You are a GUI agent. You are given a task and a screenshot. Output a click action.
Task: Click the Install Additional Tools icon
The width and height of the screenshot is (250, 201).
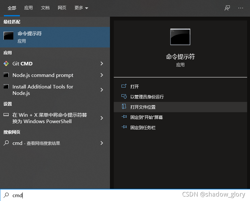tap(6, 87)
